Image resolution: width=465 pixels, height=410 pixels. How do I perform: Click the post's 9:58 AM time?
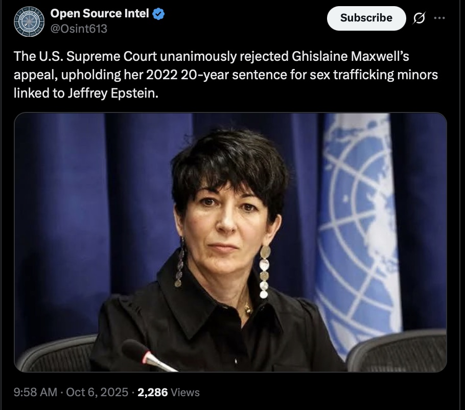35,392
